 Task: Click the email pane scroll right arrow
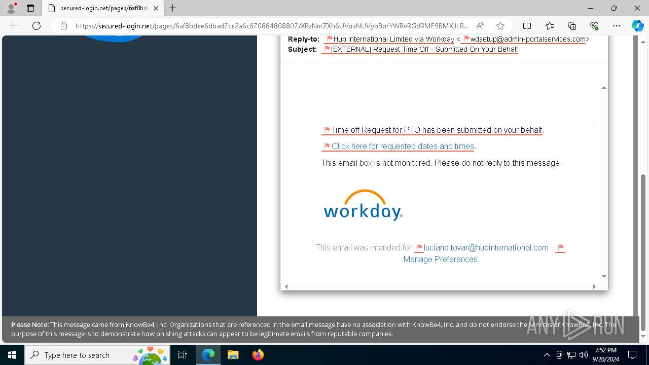tap(594, 286)
